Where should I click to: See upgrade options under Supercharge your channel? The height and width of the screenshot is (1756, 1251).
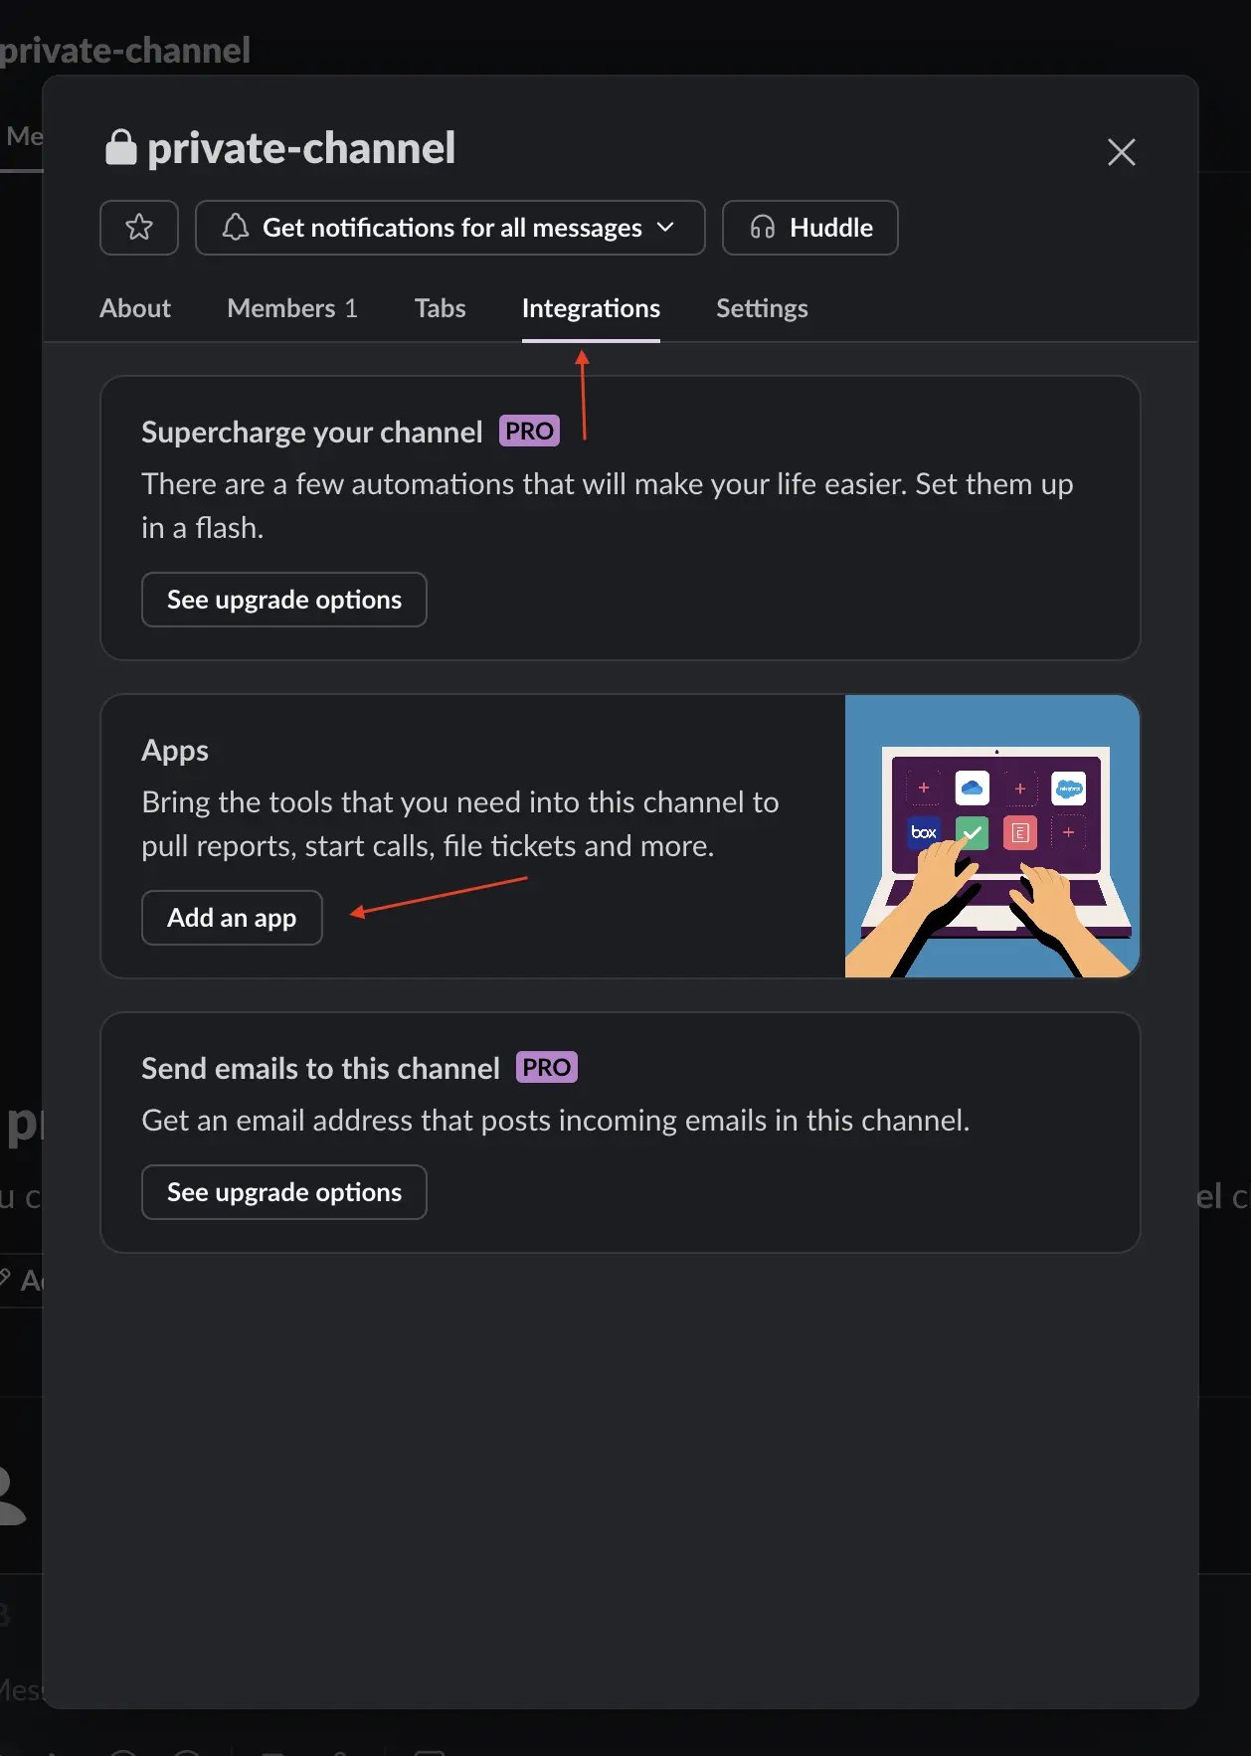tap(284, 600)
